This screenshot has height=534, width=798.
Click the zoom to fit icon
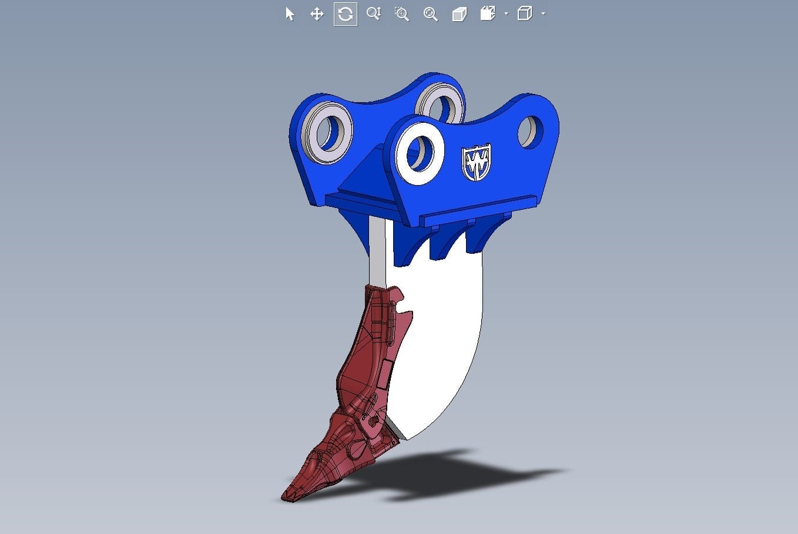click(431, 14)
